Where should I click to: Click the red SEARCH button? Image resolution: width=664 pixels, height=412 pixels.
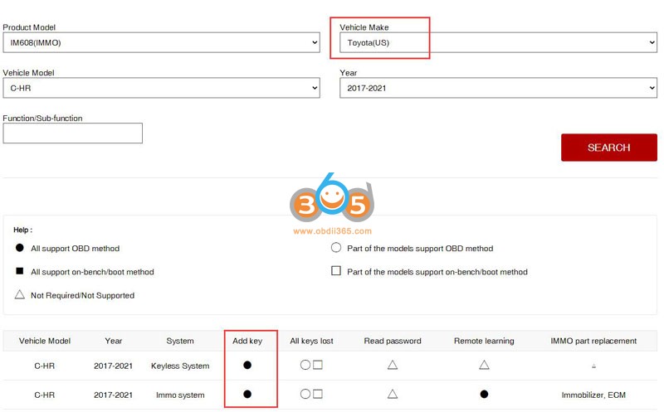click(609, 148)
